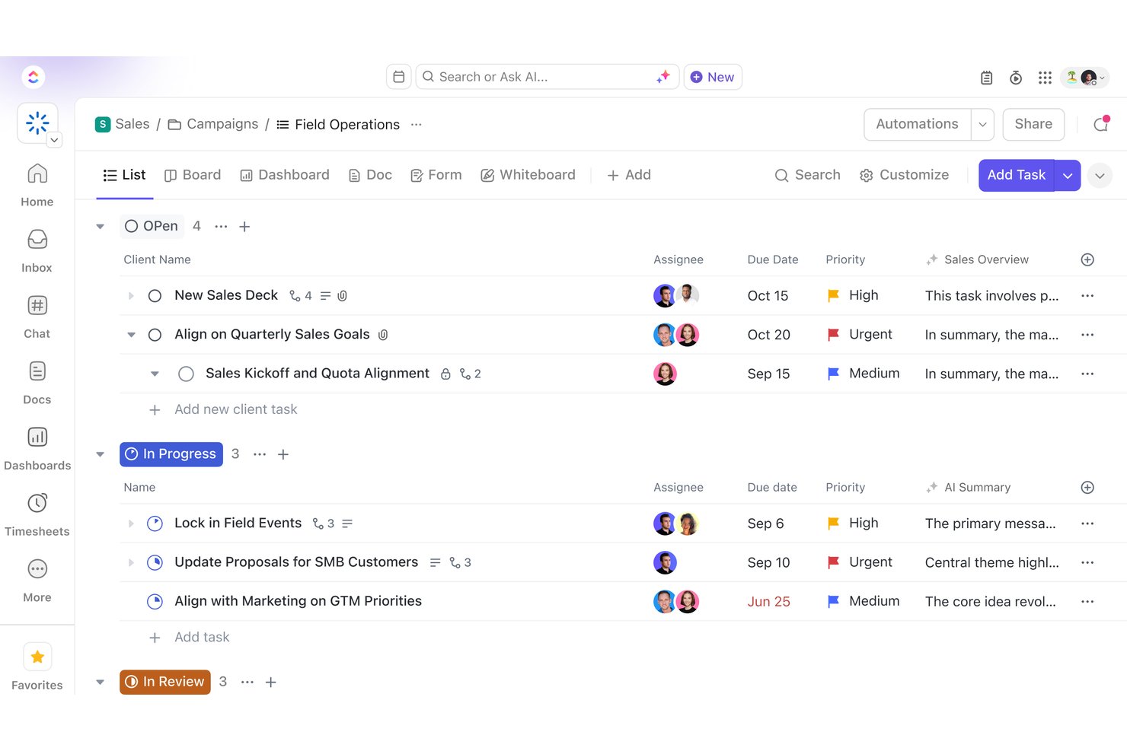1127x751 pixels.
Task: Click the calendar icon beside search
Action: click(x=398, y=77)
